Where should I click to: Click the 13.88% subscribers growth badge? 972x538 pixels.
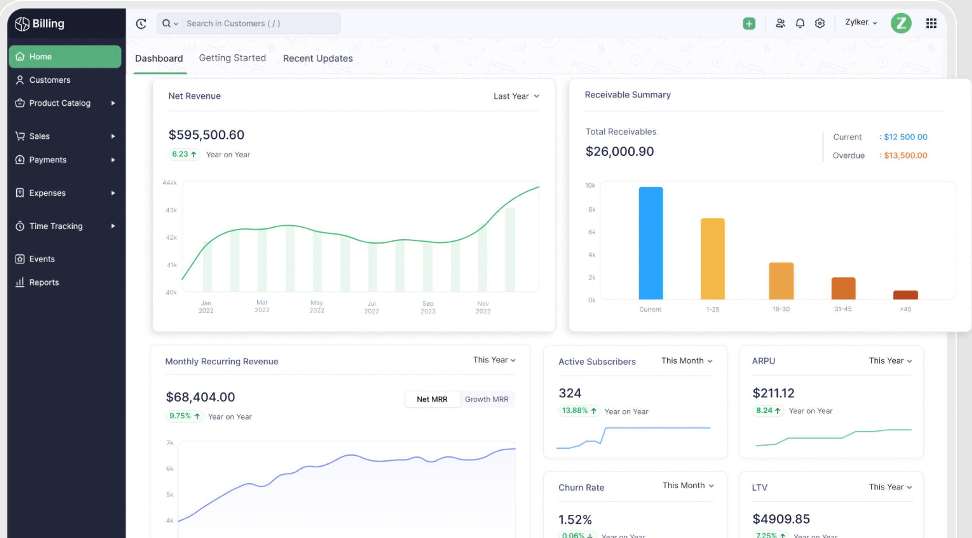tap(579, 411)
